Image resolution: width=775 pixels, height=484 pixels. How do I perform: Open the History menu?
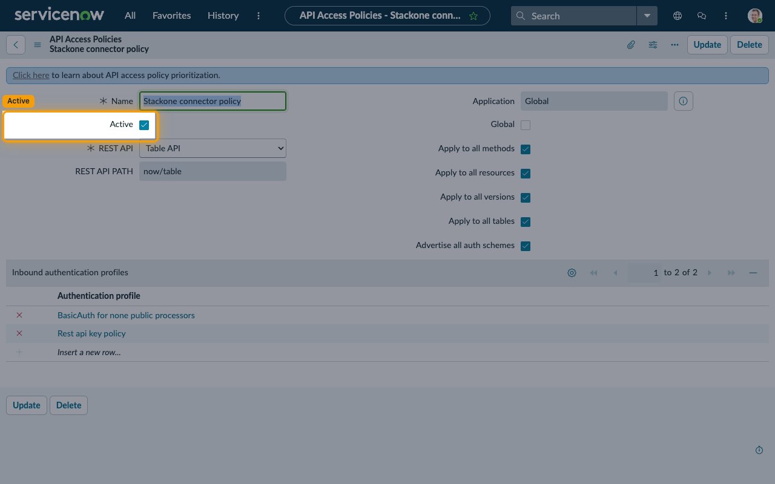tap(223, 16)
